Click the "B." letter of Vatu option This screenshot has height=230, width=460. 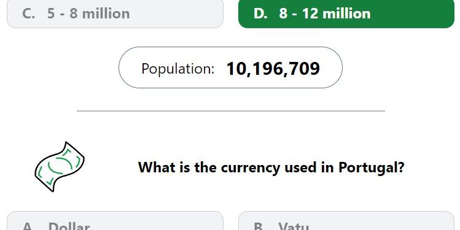[x=260, y=226]
